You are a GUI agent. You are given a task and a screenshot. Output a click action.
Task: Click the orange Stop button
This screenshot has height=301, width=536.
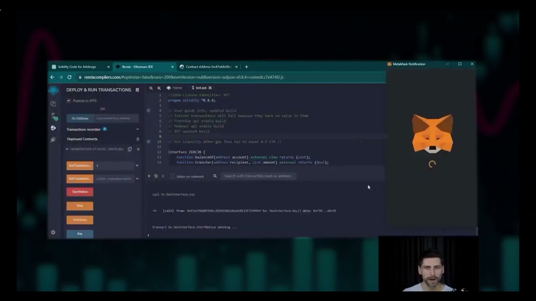[x=80, y=206]
